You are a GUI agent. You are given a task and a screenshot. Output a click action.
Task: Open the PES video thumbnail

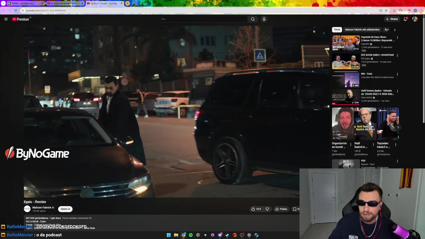coord(346,164)
